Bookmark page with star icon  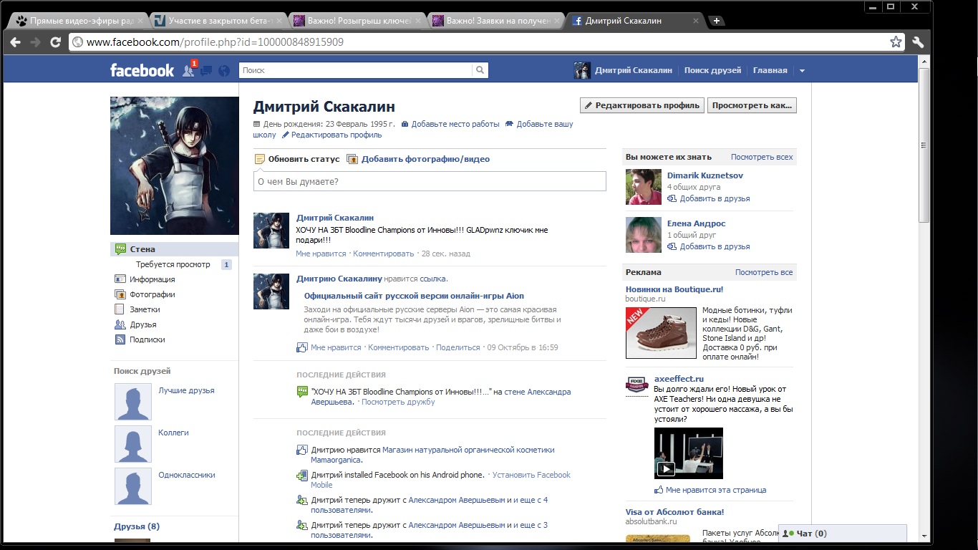click(x=896, y=42)
